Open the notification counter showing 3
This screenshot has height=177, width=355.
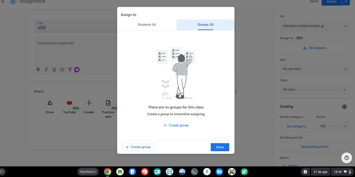tap(305, 172)
